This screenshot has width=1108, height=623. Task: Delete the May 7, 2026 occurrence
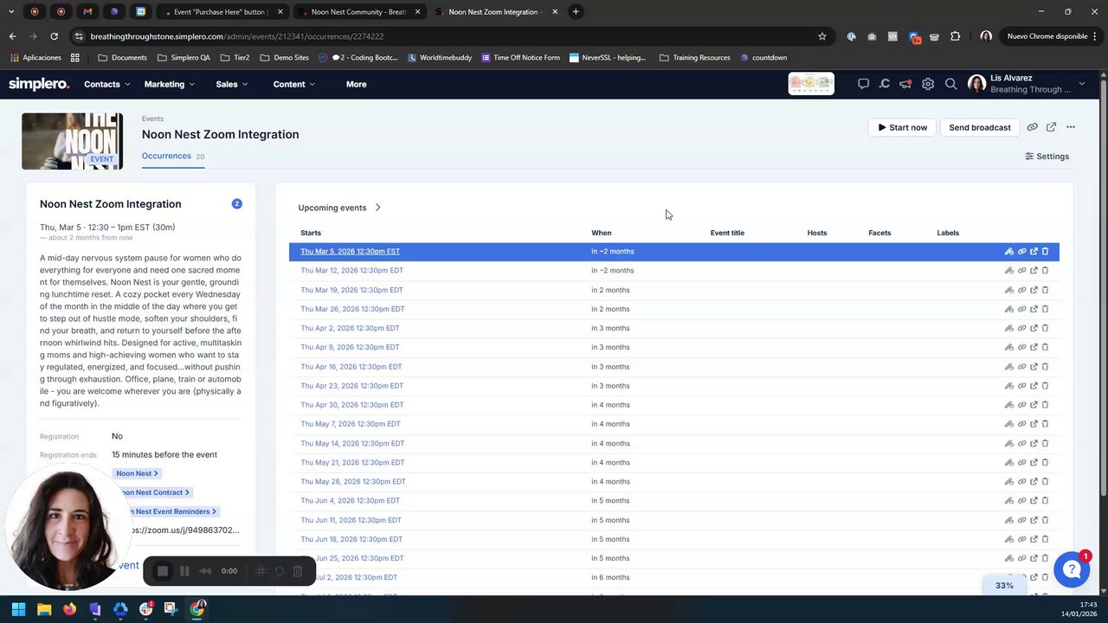[x=1045, y=424]
